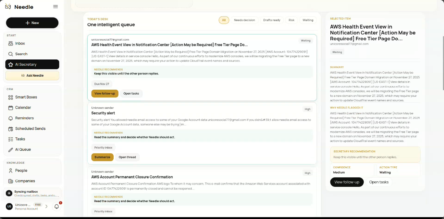
Task: Open AI Secretary page
Action: [x=32, y=64]
